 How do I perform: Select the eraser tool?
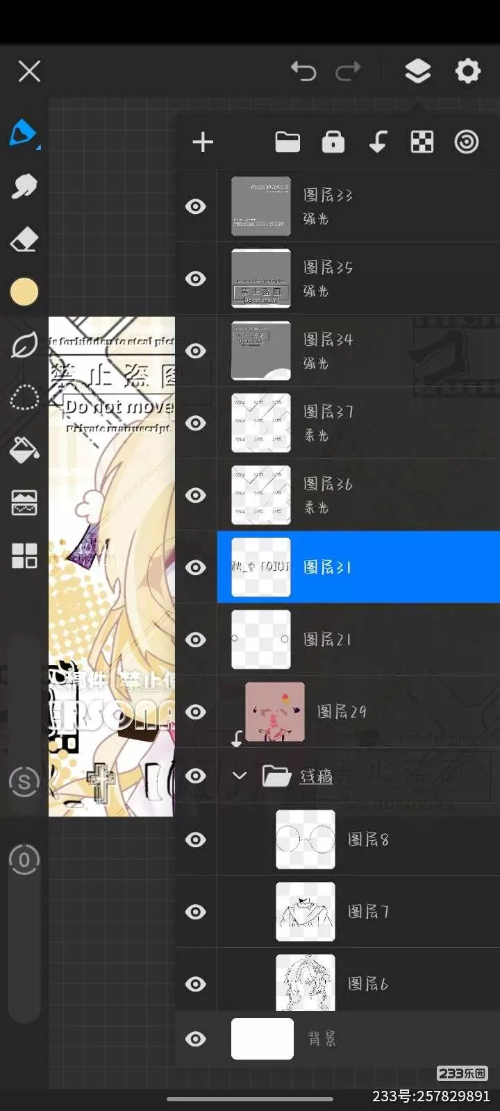24,240
